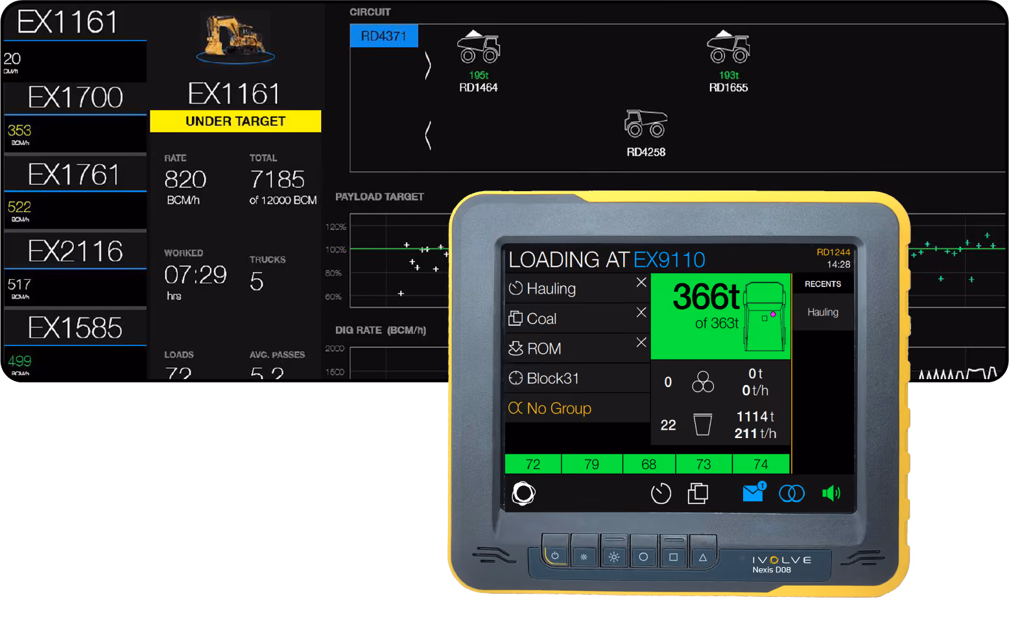Click lower circuit chevron below RD4371 tab
The height and width of the screenshot is (626, 1009).
point(428,135)
